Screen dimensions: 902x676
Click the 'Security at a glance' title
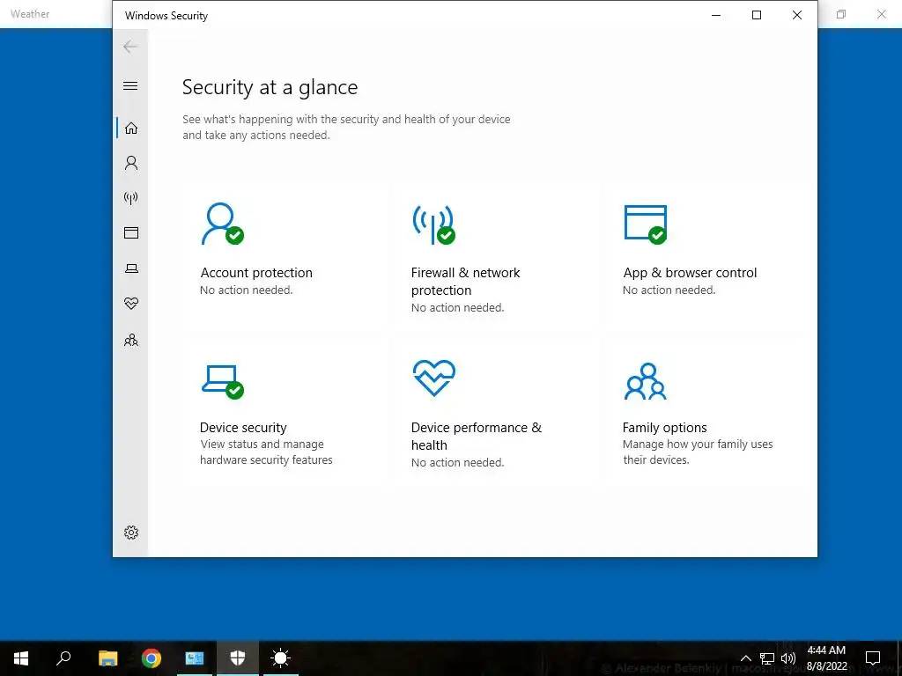tap(270, 87)
